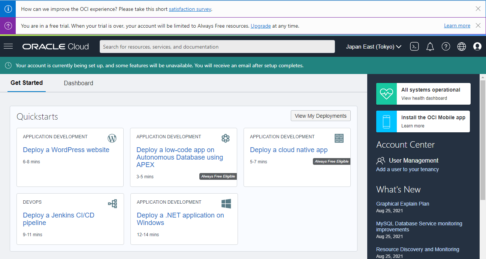Click Add a user to your tenancy
Viewport: 486px width, 259px height.
pos(407,169)
